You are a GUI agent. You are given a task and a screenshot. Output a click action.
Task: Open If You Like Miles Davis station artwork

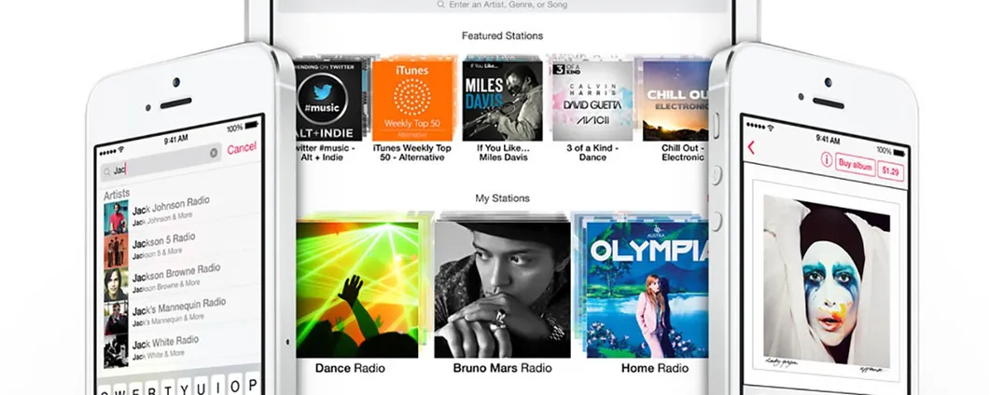(503, 101)
